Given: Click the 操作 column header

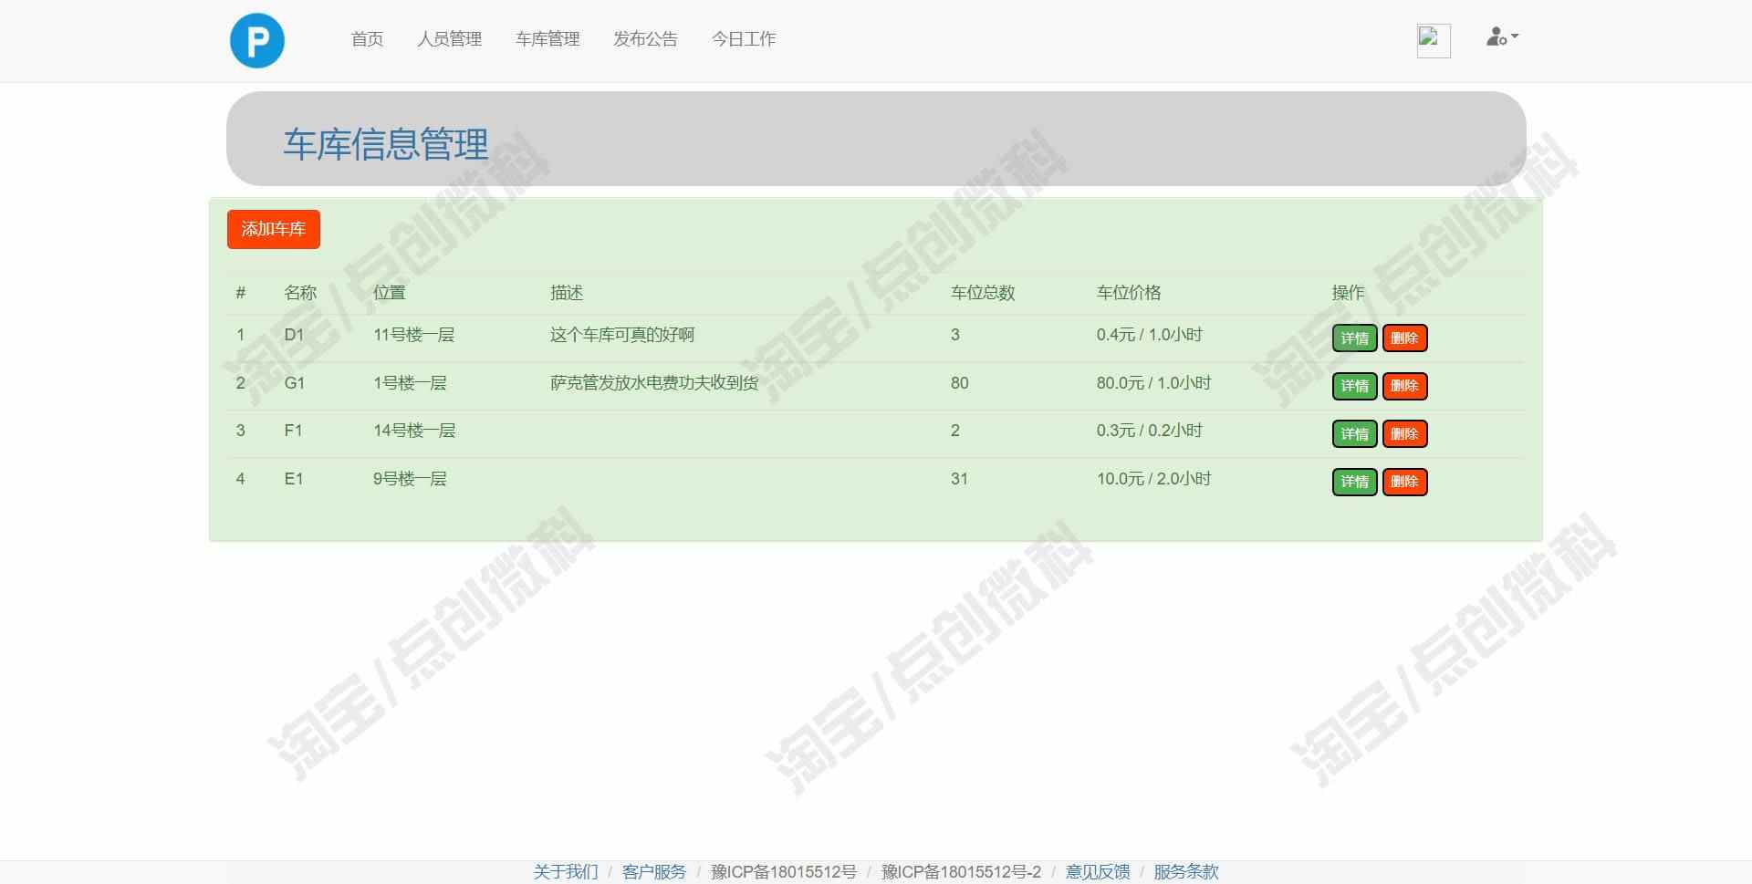Looking at the screenshot, I should 1348,293.
